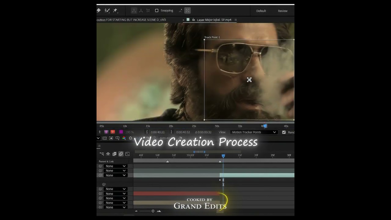
Task: Click the property pick whip below selected layer
Action: [x=104, y=184]
